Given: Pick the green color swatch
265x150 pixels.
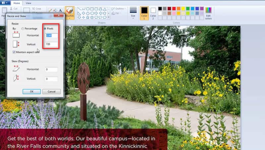Looking at the screenshot, I should [x=188, y=9].
